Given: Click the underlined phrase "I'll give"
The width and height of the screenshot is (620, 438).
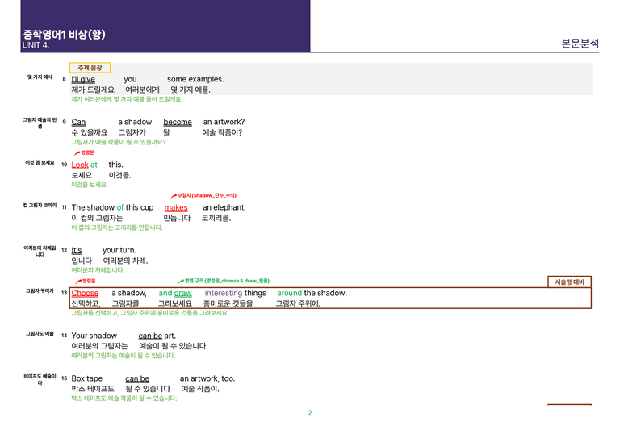Looking at the screenshot, I should 83,79.
